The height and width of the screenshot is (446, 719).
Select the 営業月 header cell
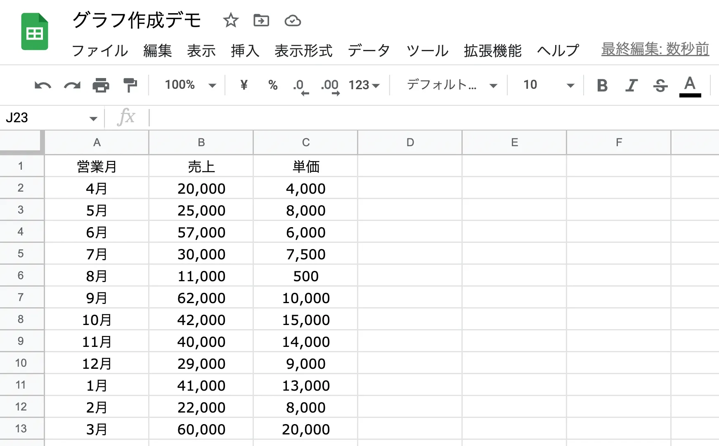[97, 166]
